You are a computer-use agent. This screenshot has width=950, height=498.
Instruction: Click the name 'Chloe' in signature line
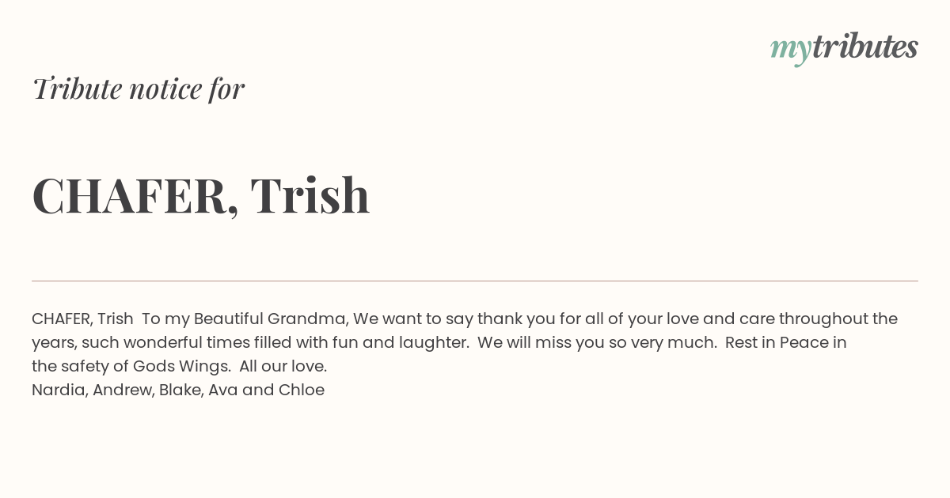coord(302,390)
